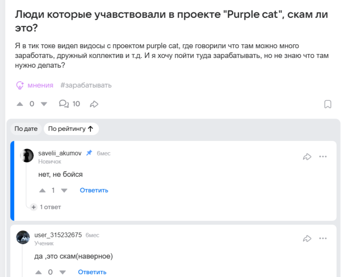Switch sorting to 'По рейтингу'
The height and width of the screenshot is (277, 341).
point(71,129)
